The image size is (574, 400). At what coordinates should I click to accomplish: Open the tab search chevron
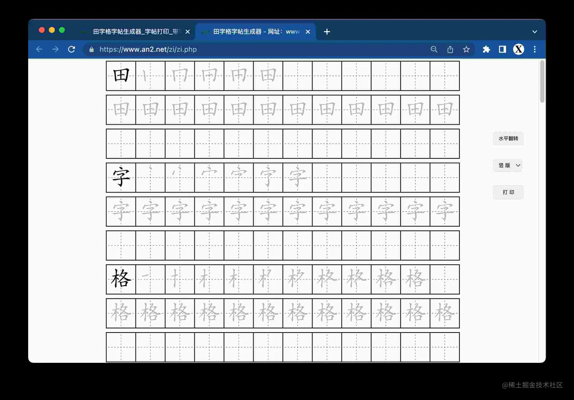coord(535,31)
